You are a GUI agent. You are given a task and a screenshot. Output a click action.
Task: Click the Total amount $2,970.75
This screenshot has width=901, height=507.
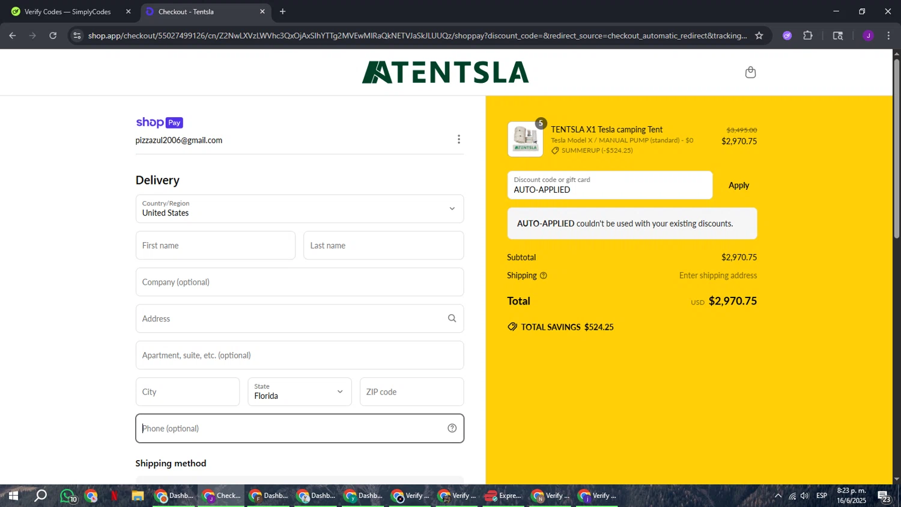(x=733, y=301)
